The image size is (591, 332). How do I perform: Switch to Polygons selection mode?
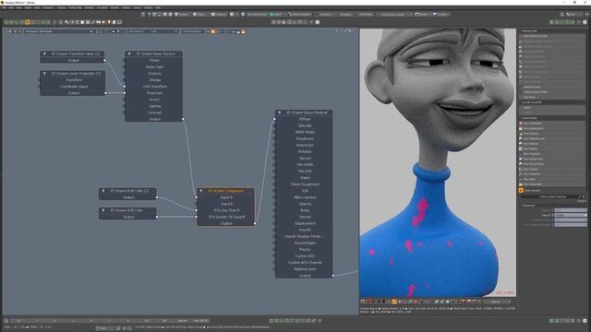click(x=218, y=15)
